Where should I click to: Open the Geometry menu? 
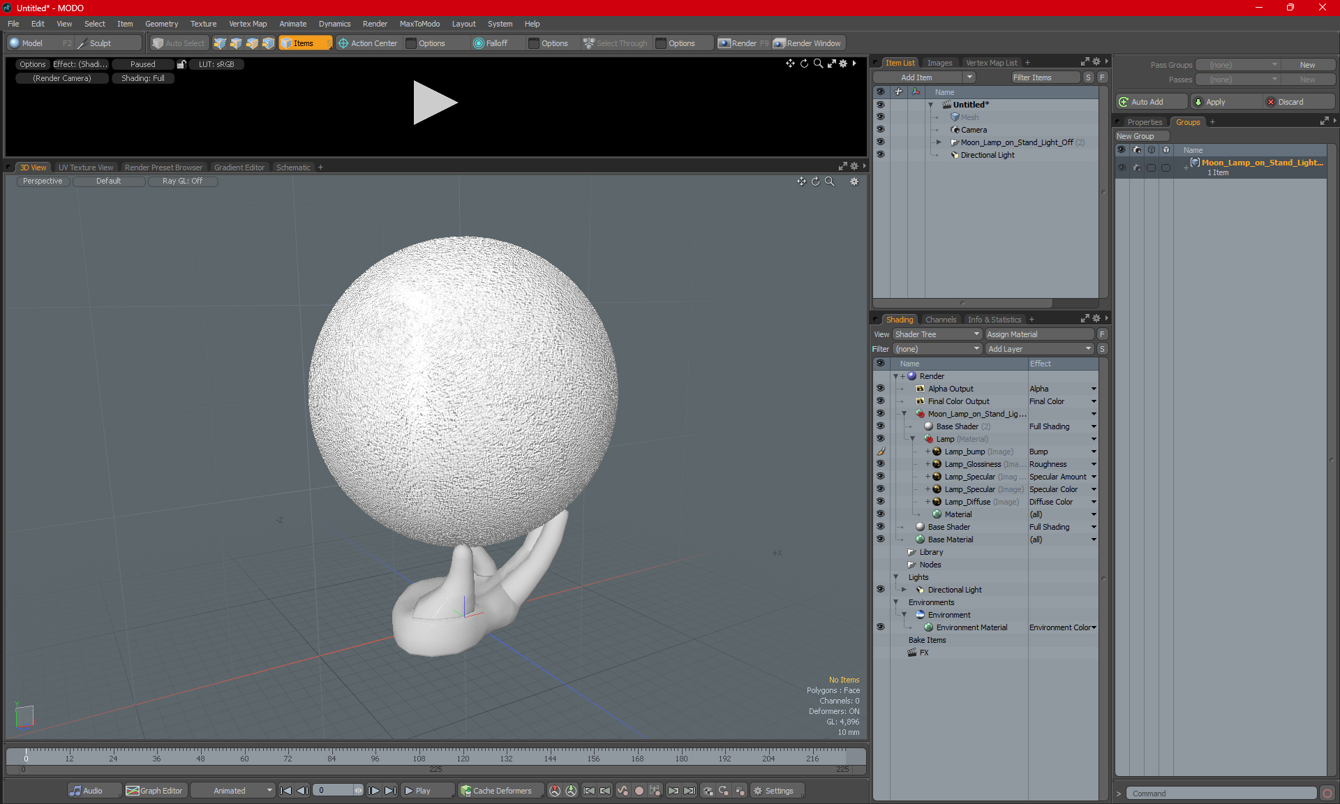point(161,24)
